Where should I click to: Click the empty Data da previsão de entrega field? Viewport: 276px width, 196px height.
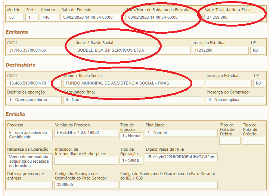tap(30, 185)
